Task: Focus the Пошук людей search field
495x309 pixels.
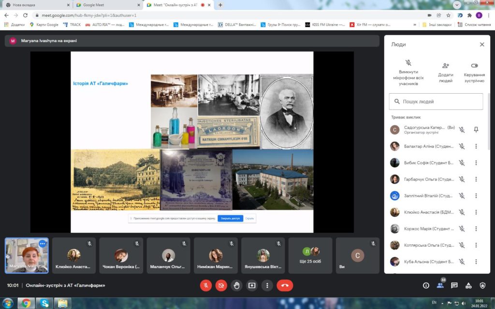Action: tap(436, 101)
